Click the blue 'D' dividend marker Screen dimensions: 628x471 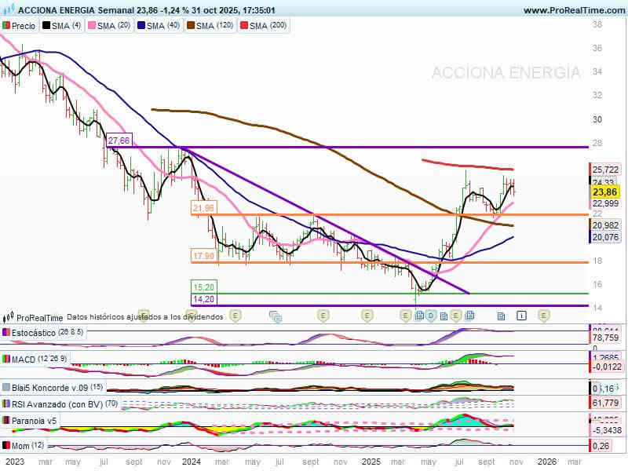point(431,316)
